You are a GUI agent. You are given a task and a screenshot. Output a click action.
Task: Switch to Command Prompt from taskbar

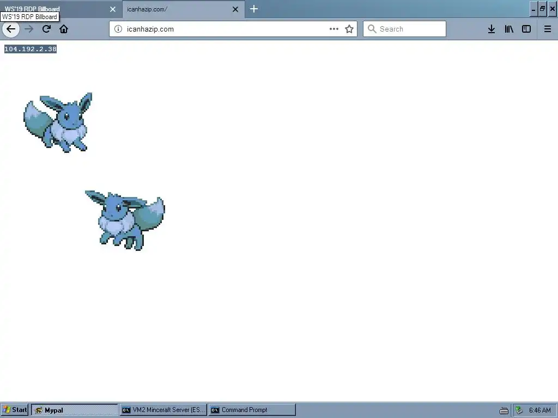(252, 410)
